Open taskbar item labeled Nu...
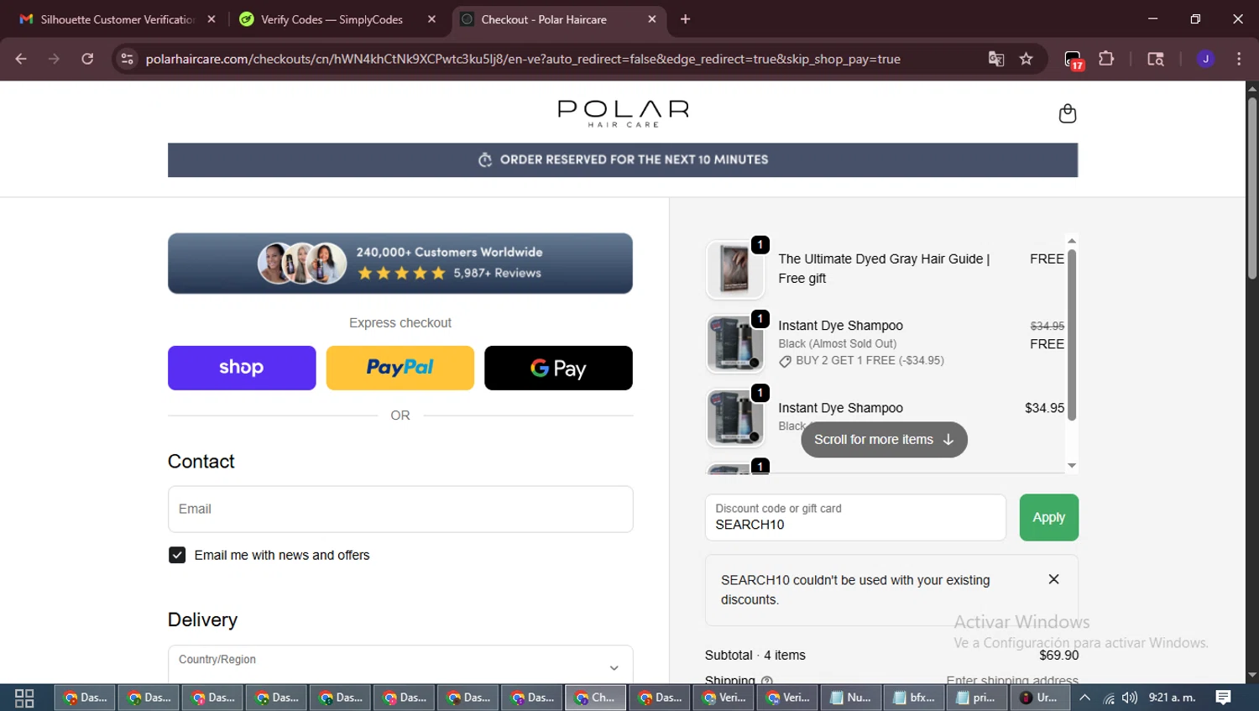The image size is (1259, 711). (849, 698)
